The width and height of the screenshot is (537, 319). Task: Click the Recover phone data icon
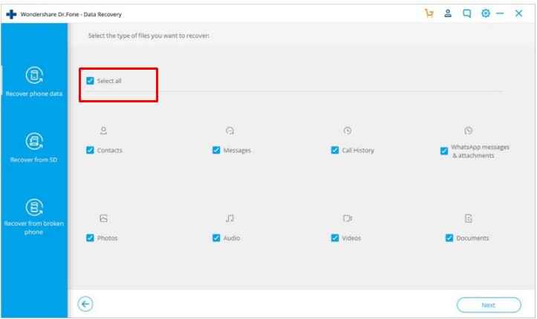tap(34, 75)
